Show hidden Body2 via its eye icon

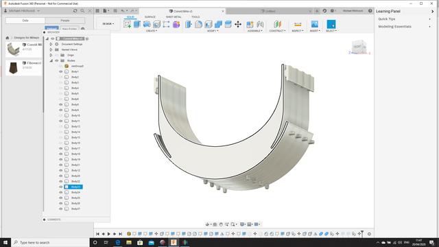click(x=61, y=77)
